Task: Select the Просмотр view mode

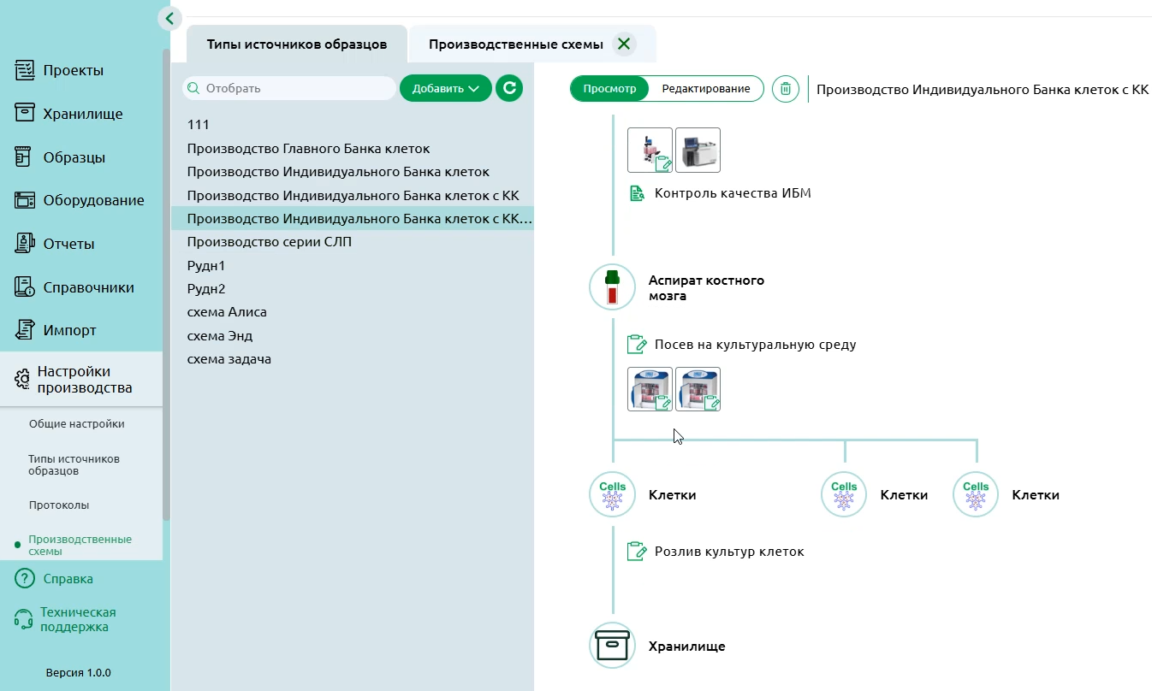Action: pos(609,87)
